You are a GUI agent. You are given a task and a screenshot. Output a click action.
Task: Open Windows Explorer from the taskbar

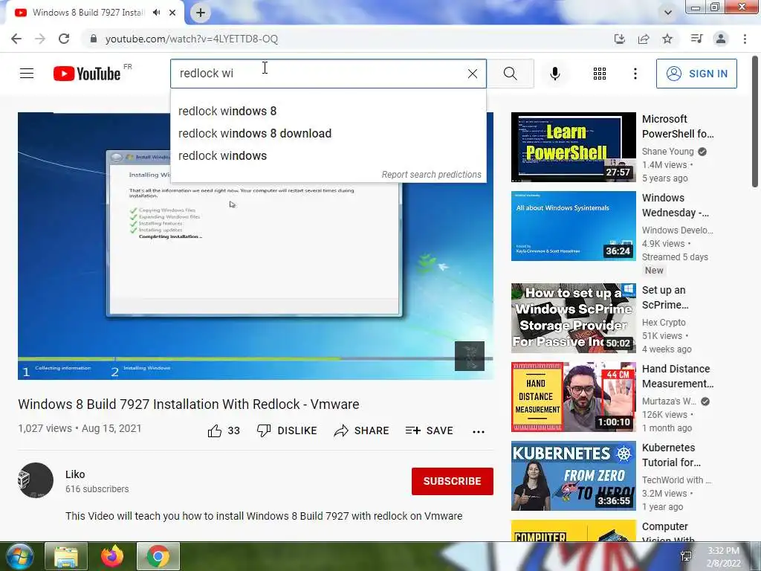66,556
